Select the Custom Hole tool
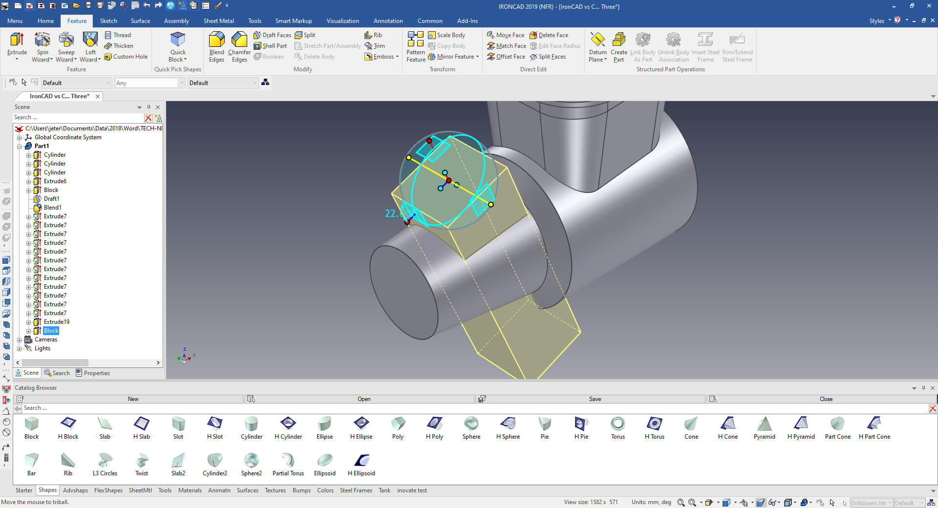 tap(126, 57)
